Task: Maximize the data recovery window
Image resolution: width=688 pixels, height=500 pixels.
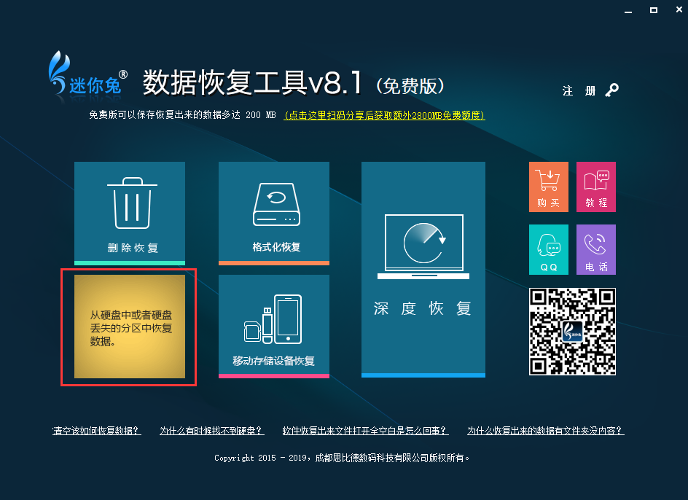Action: pyautogui.click(x=654, y=10)
